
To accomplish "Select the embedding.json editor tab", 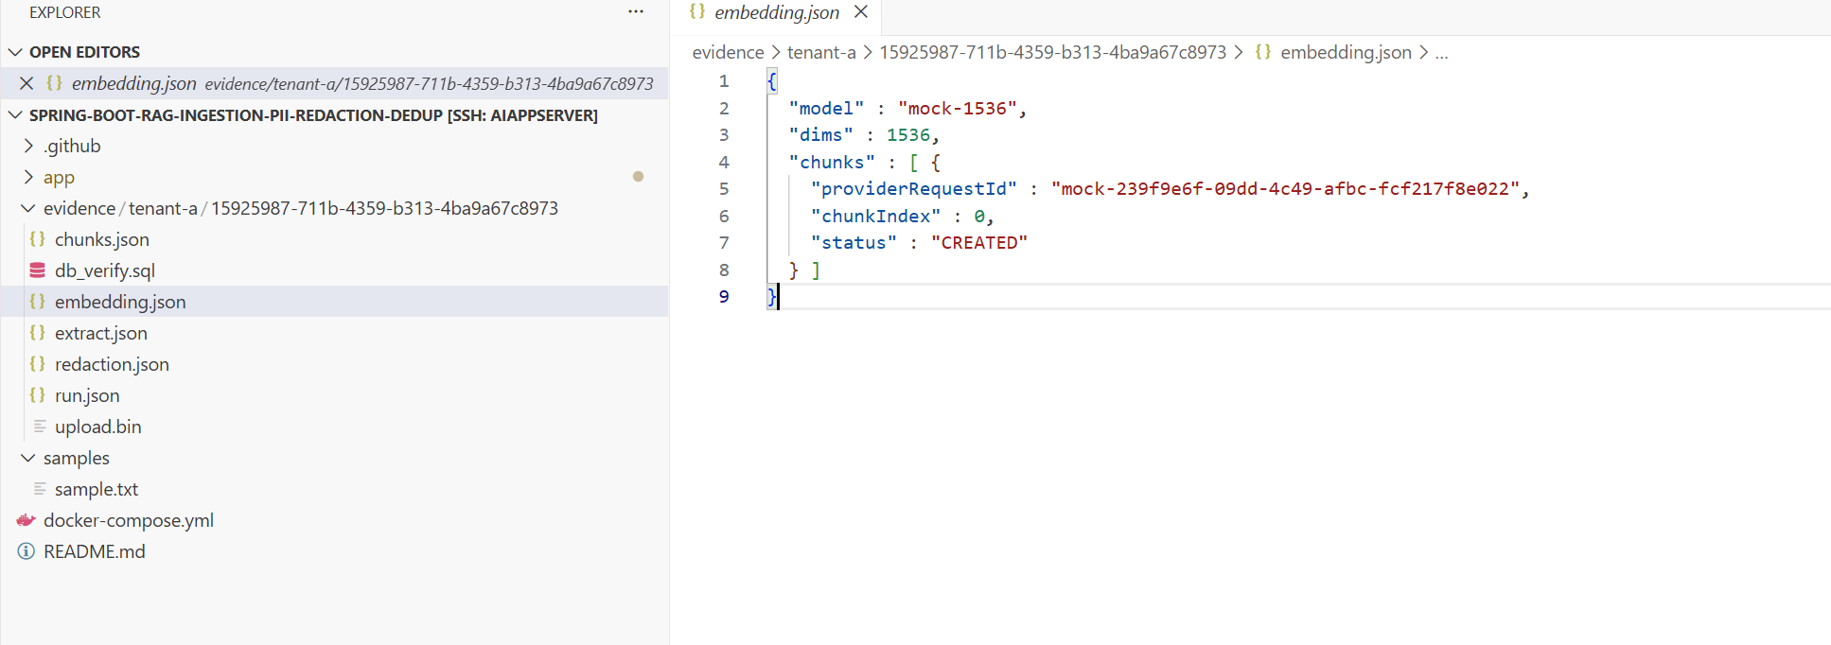I will [x=776, y=13].
